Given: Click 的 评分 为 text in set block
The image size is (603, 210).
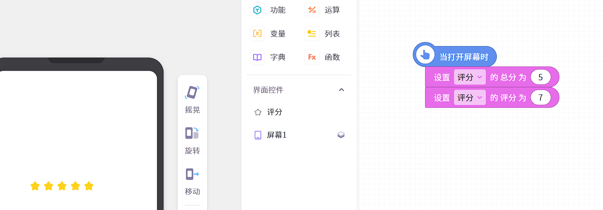Looking at the screenshot, I should click(x=508, y=98).
